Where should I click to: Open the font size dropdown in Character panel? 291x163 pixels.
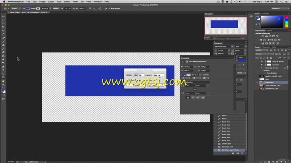coord(229,50)
